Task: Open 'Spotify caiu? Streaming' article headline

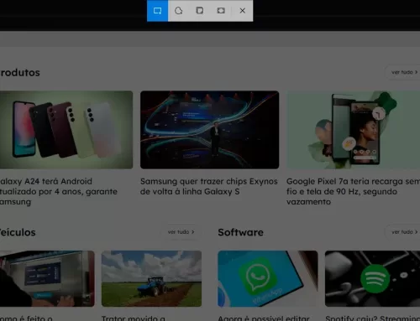Action: pyautogui.click(x=373, y=318)
